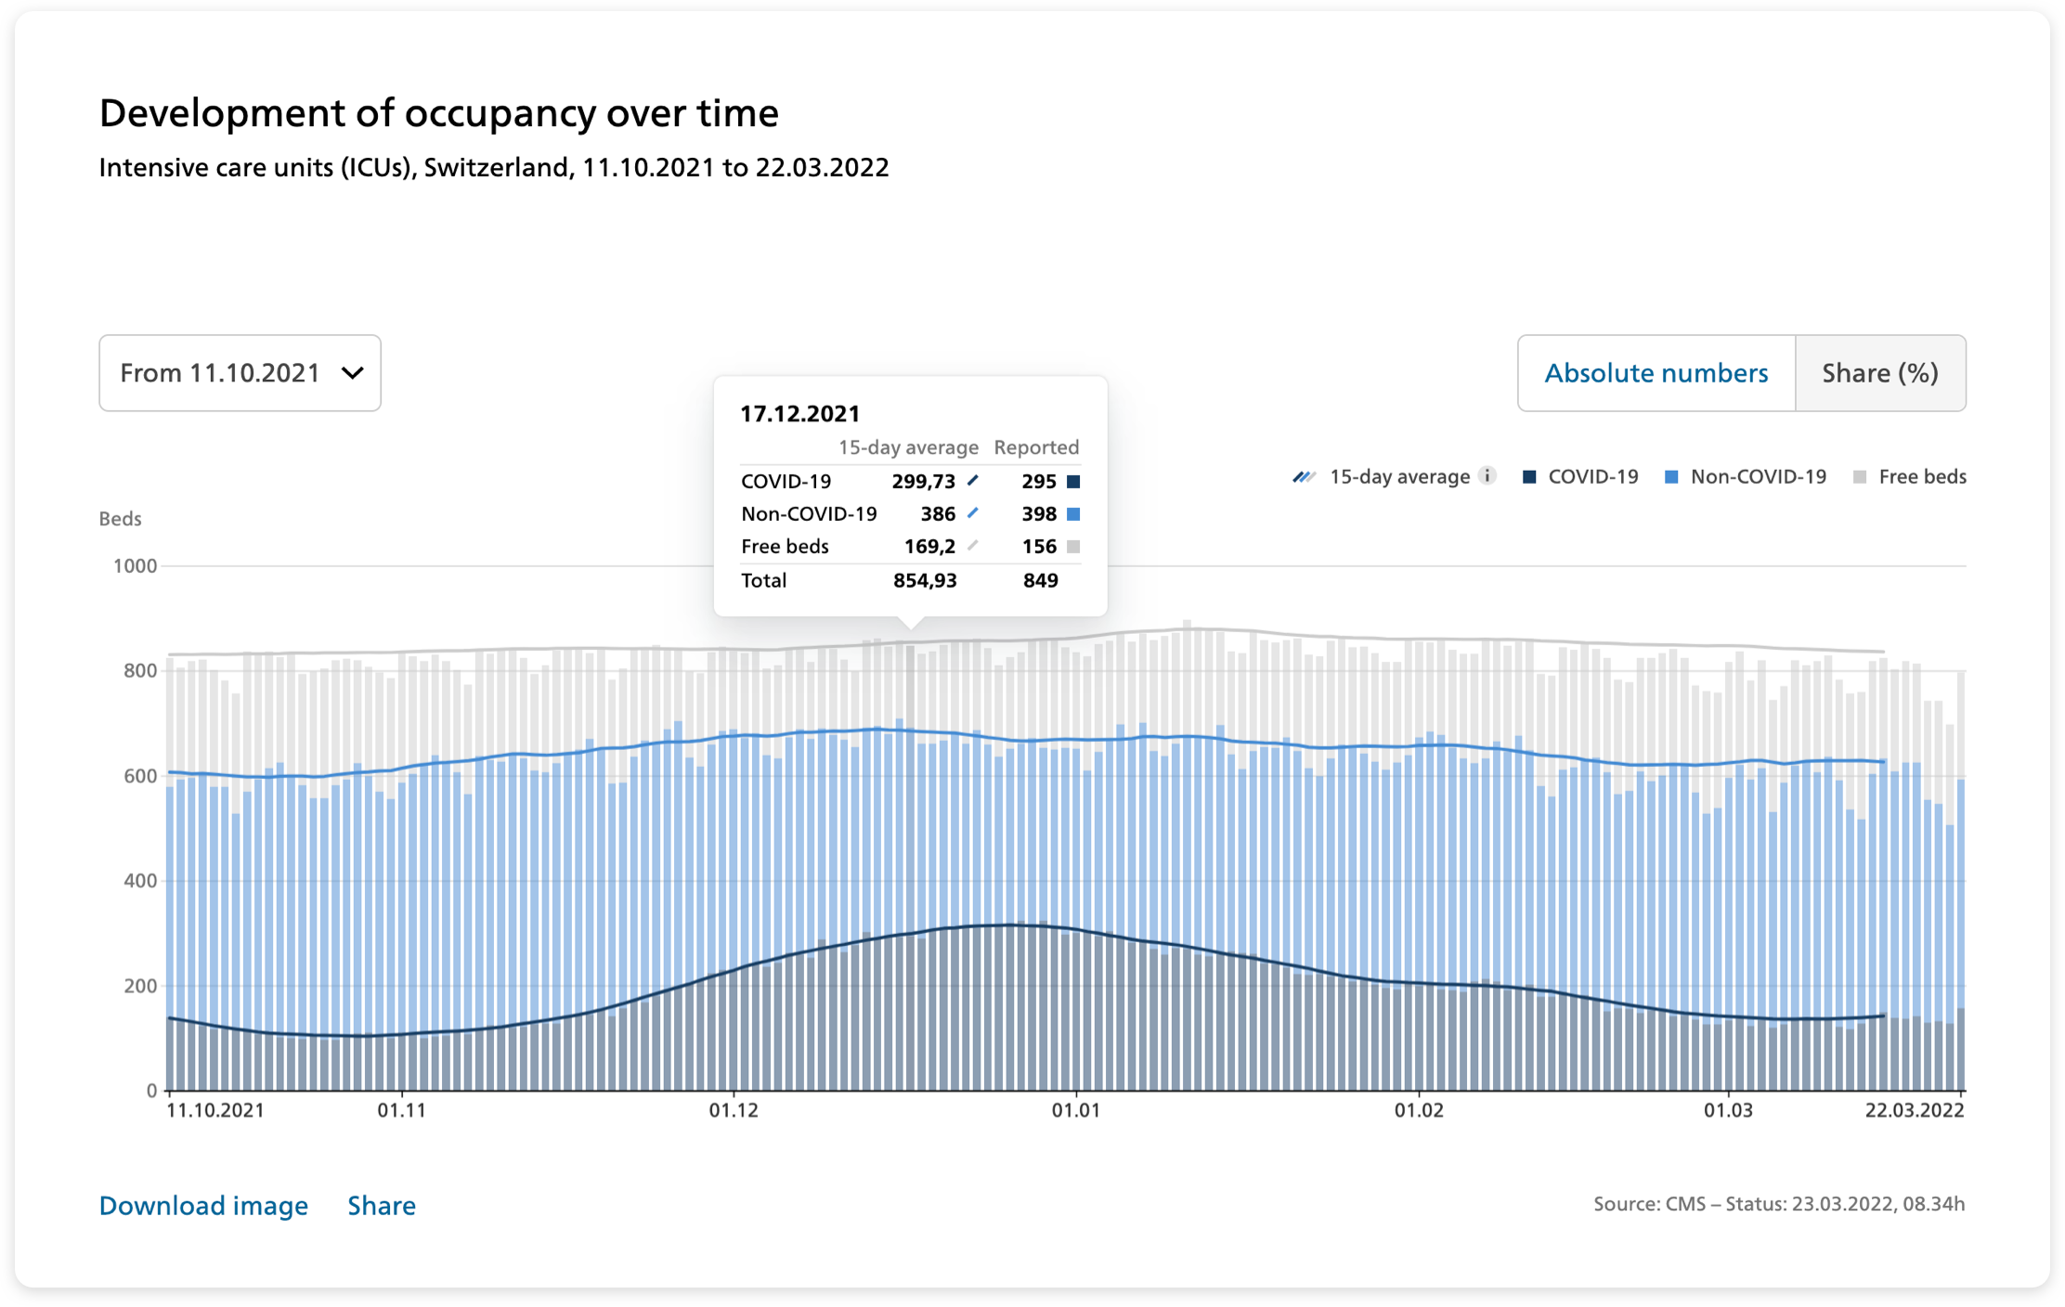Click the info icon beside 15-day average

pos(1487,476)
